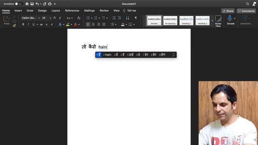Switch to the Draw tab
This screenshot has width=258, height=145.
30,10
